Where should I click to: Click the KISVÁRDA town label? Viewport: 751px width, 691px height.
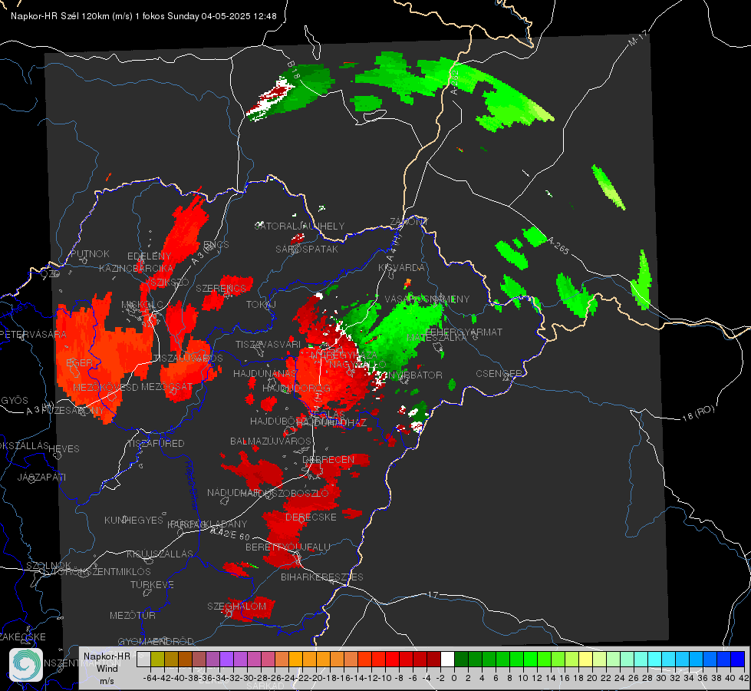(x=401, y=268)
